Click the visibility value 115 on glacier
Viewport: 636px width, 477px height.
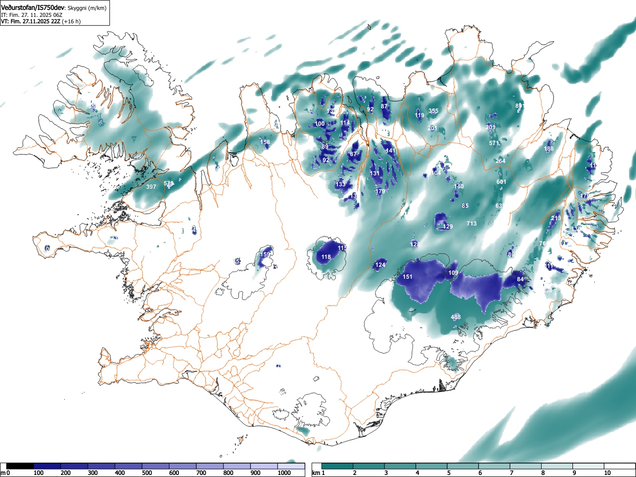pos(342,247)
